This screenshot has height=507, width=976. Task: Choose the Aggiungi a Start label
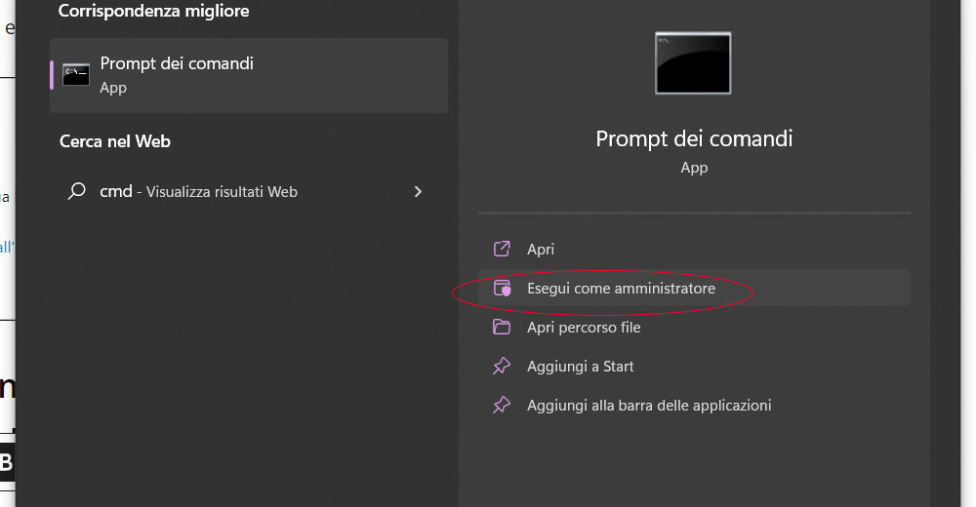580,367
